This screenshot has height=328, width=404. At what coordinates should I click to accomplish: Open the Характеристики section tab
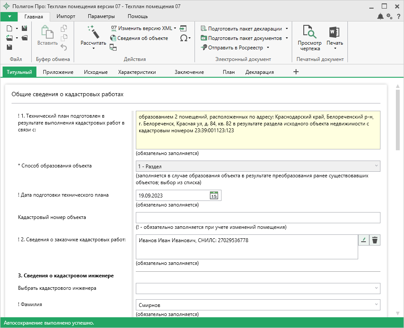[x=137, y=72]
